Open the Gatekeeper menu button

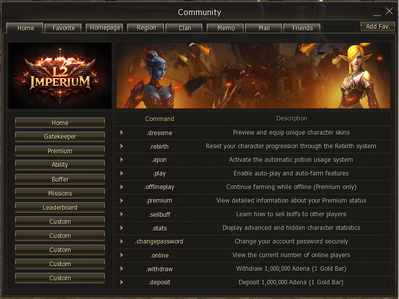(x=60, y=137)
